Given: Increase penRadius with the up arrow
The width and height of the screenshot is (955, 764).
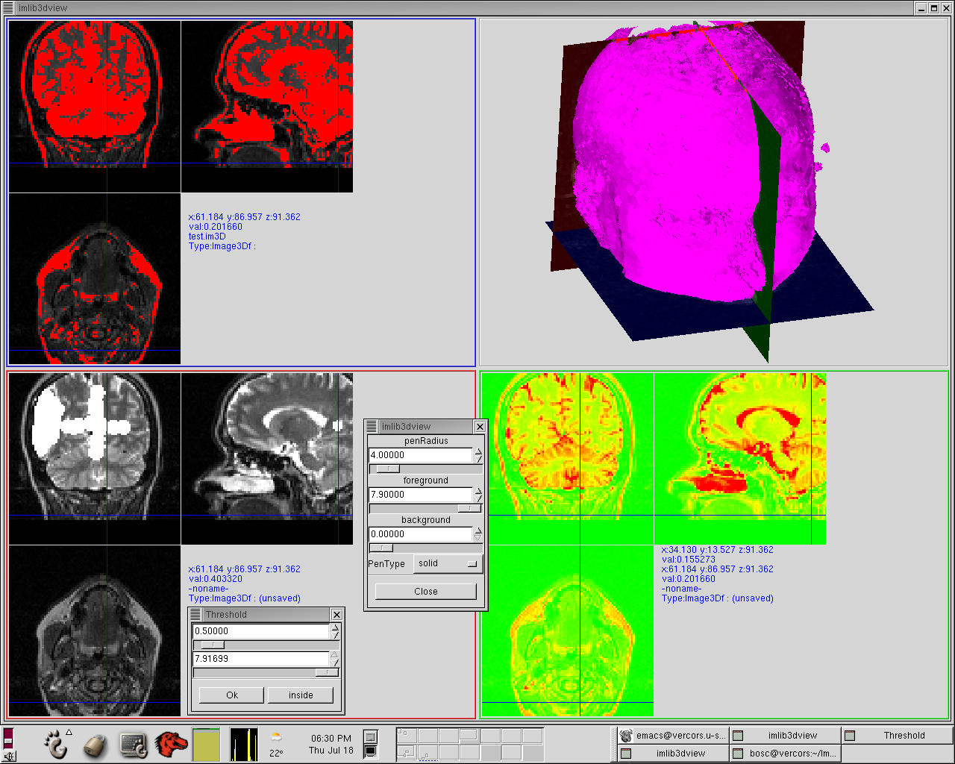Looking at the screenshot, I should tap(478, 451).
